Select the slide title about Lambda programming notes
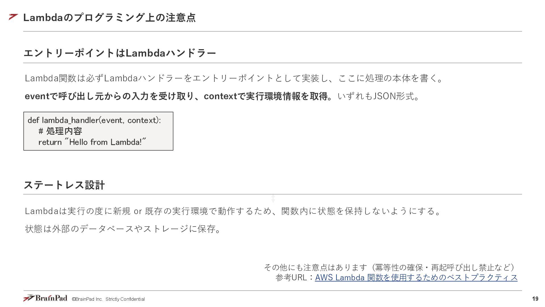 coord(109,18)
